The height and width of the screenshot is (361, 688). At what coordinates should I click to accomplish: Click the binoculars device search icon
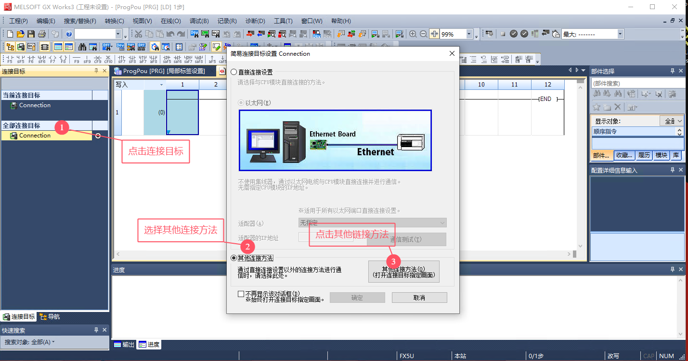pyautogui.click(x=82, y=47)
